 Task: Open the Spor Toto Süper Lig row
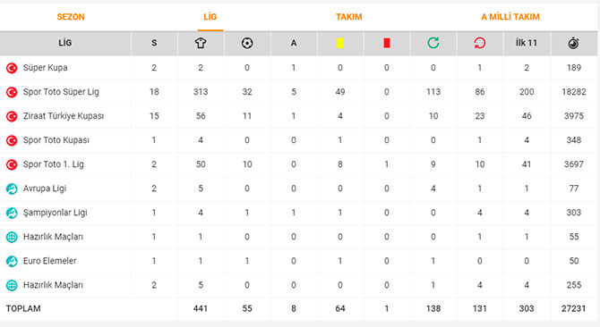[298, 92]
